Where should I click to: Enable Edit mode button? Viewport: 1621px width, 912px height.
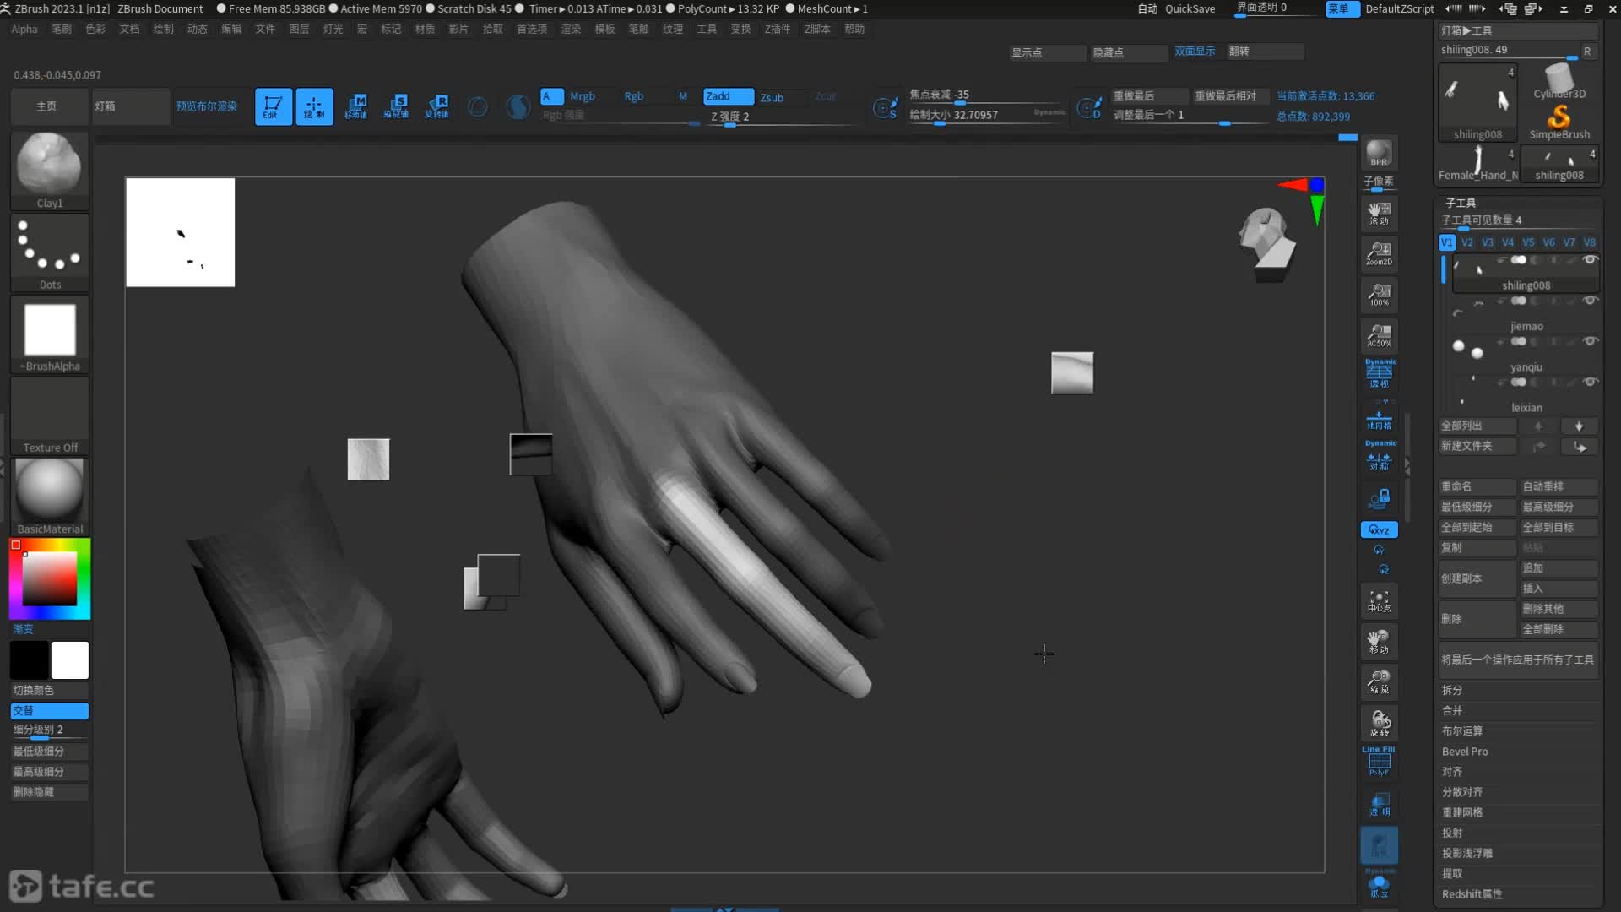tap(273, 106)
